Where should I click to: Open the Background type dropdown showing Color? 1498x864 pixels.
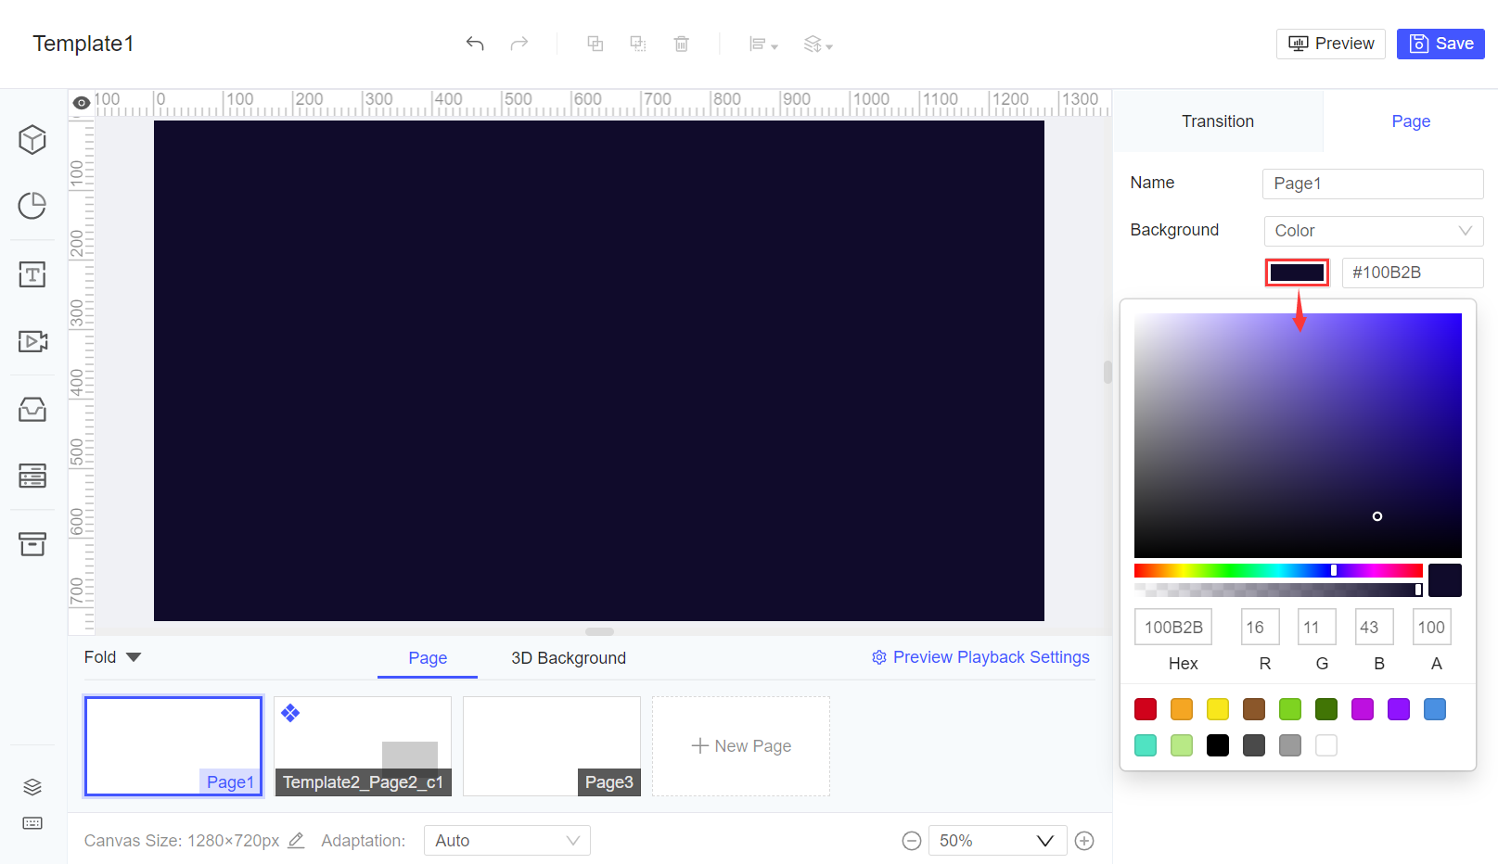pyautogui.click(x=1373, y=231)
